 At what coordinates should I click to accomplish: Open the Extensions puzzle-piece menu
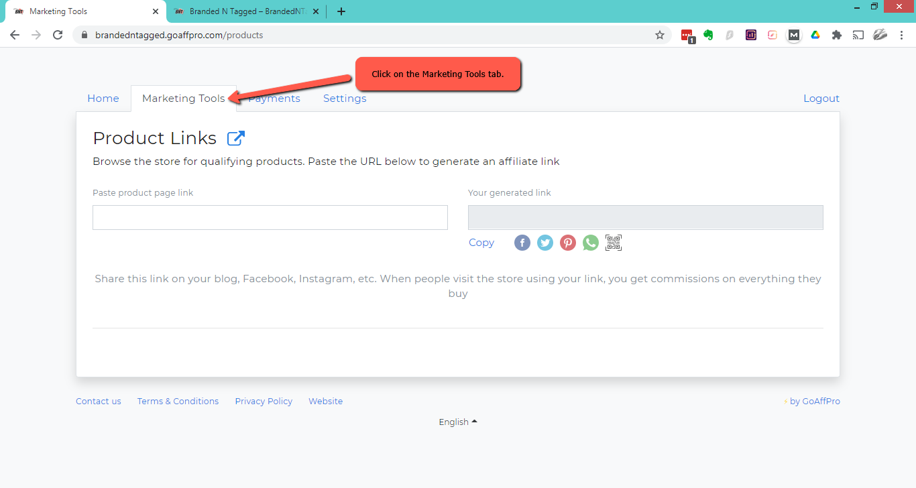(837, 35)
